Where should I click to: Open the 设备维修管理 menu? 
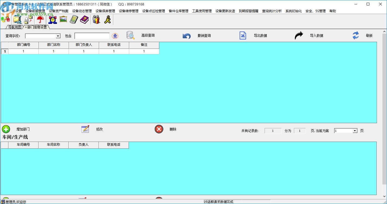pyautogui.click(x=129, y=11)
